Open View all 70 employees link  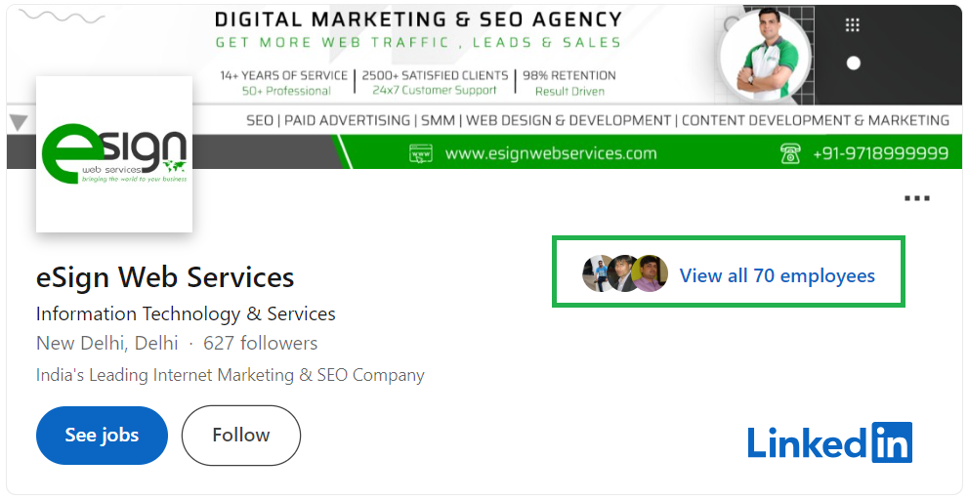click(777, 275)
